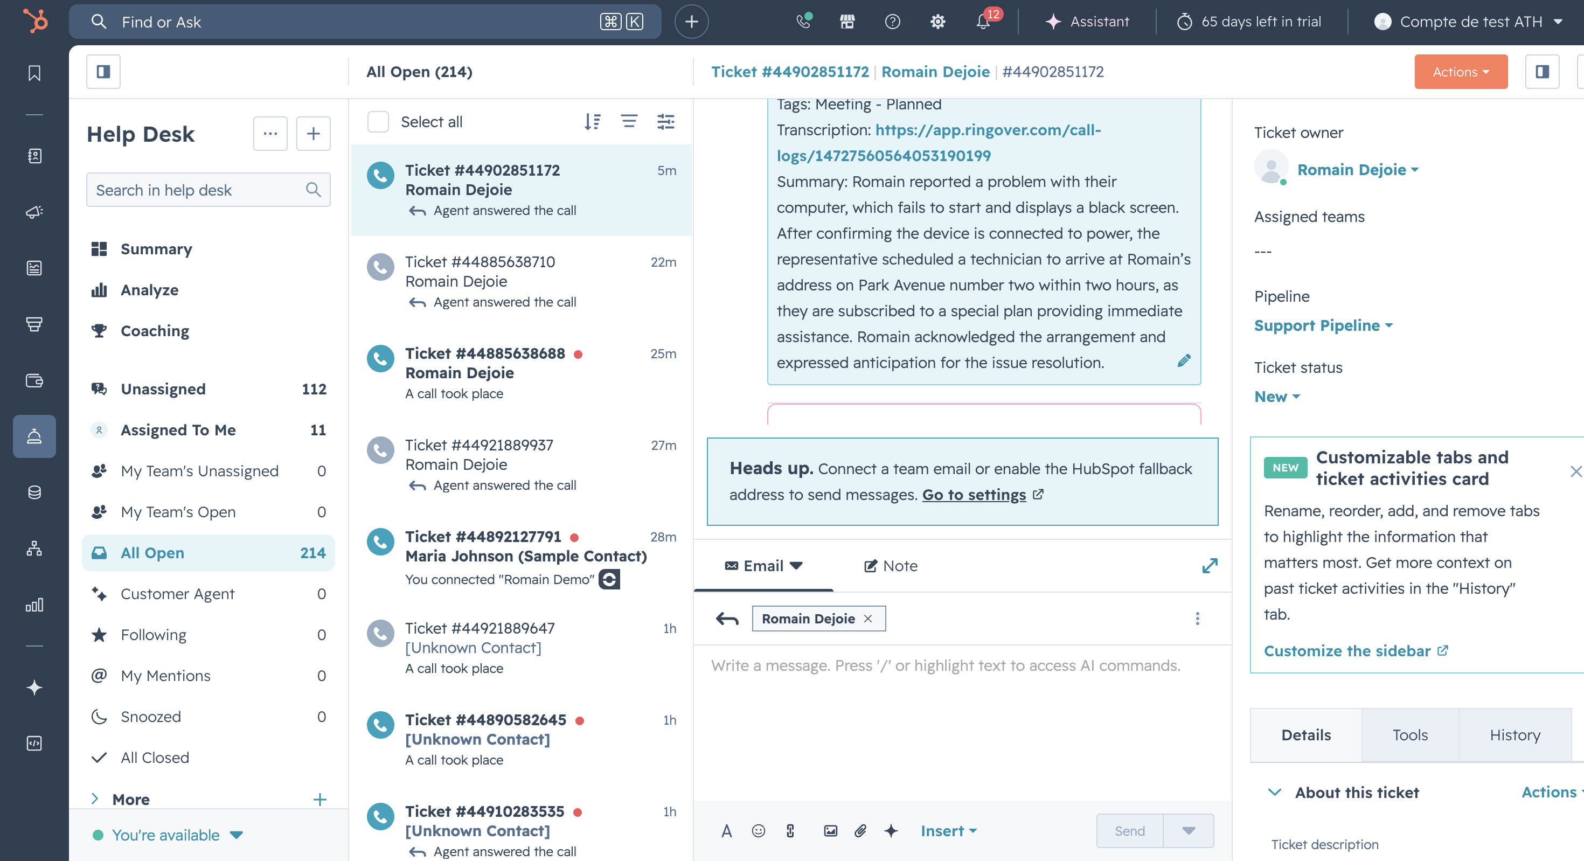Click the attach file paperclip icon
Viewport: 1584px width, 861px height.
(860, 831)
